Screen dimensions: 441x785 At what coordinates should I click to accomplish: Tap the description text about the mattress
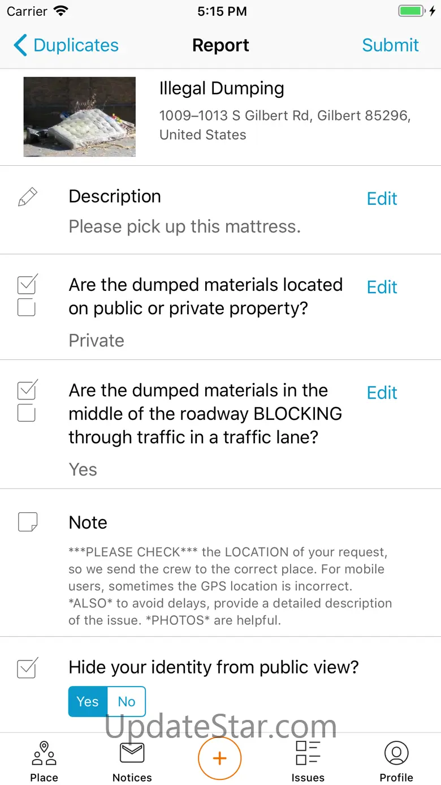click(185, 227)
